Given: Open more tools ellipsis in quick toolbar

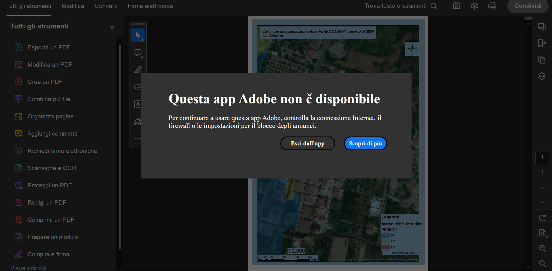Looking at the screenshot, I should [138, 139].
